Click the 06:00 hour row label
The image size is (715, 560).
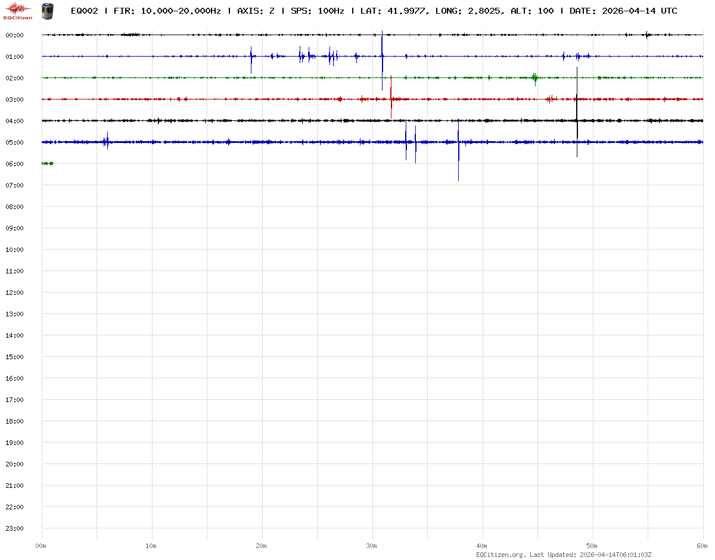tap(14, 164)
